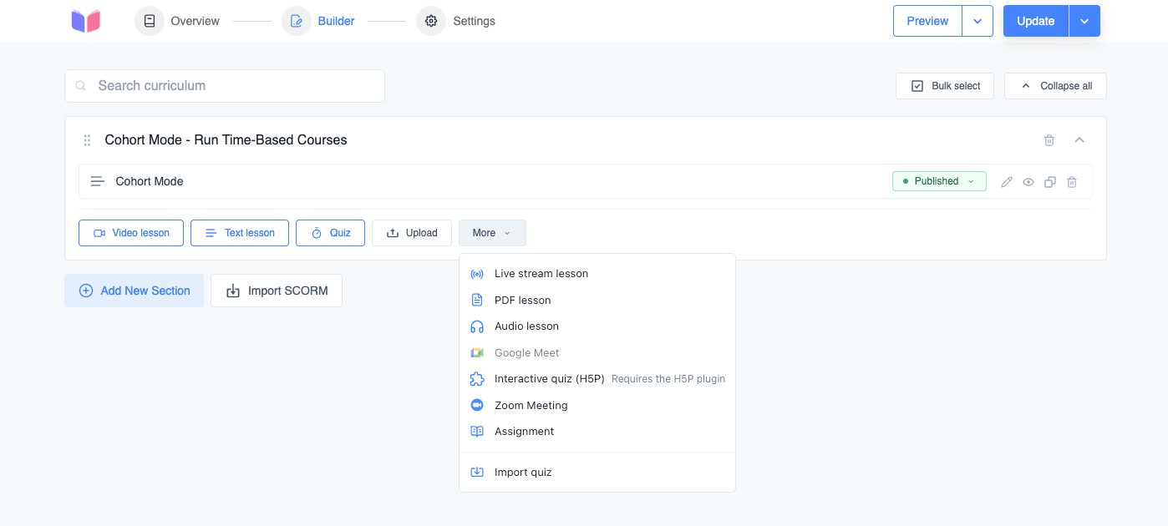Delete the Cohort Mode section via trash icon

pos(1049,140)
